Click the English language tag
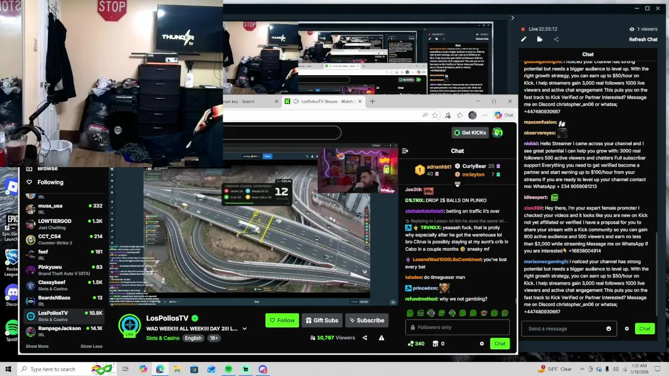Viewport: 669px width, 376px height. click(x=193, y=338)
